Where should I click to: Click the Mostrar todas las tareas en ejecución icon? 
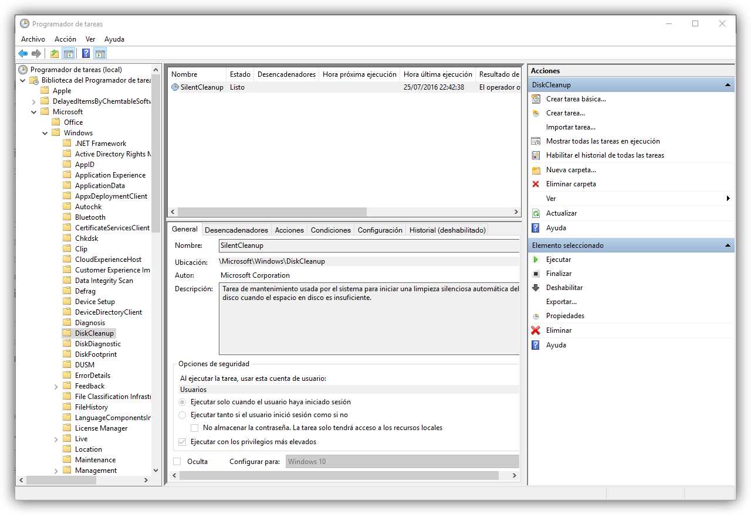click(x=536, y=141)
